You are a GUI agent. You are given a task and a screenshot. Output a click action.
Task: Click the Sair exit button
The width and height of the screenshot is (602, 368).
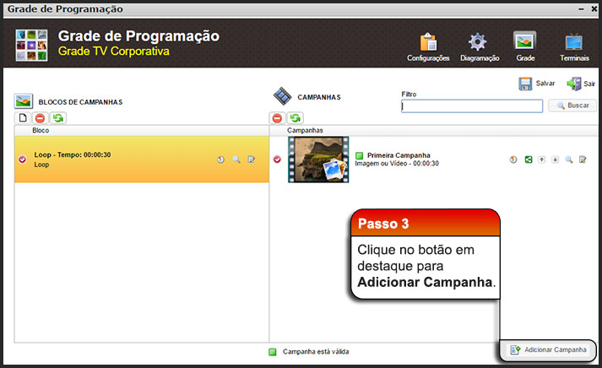[x=581, y=84]
